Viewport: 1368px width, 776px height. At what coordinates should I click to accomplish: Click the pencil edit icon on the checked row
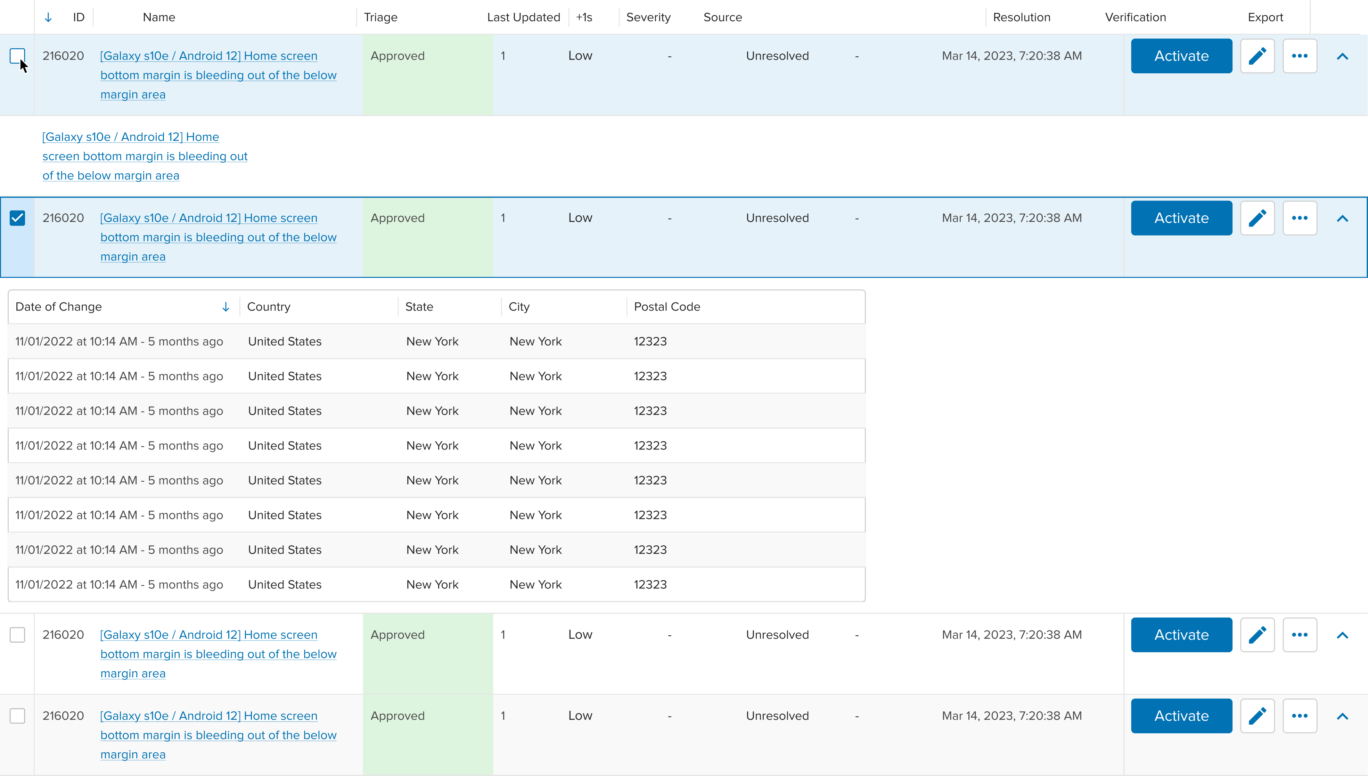(x=1257, y=218)
